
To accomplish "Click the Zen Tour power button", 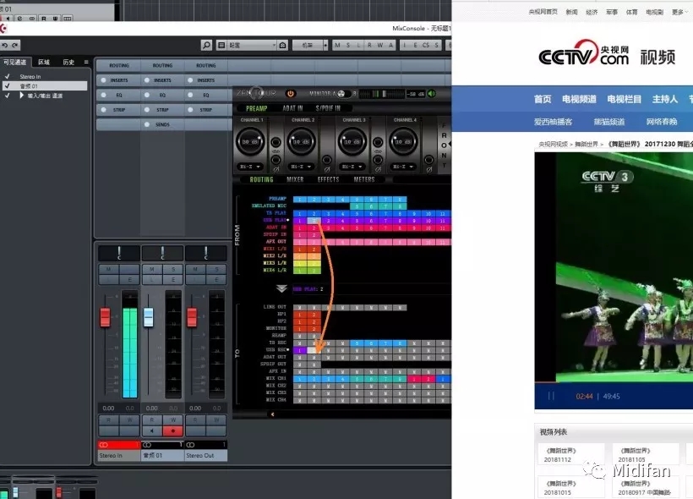I will [290, 93].
